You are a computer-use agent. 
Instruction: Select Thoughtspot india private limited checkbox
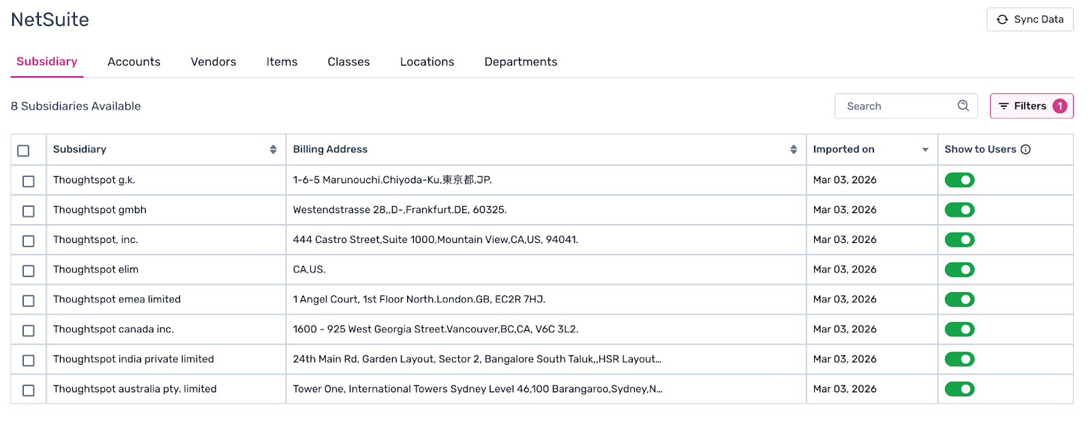(x=28, y=360)
